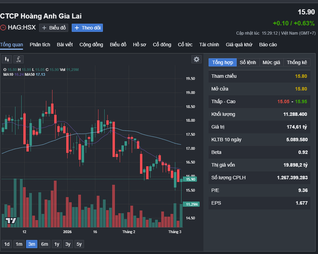Open the Mức giá tab
318x254 pixels.
tap(271, 62)
